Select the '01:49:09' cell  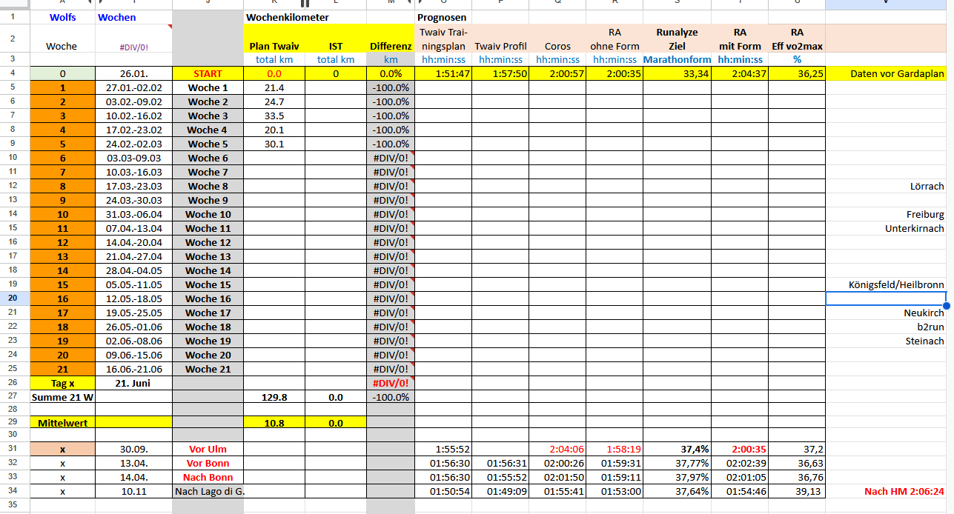click(500, 491)
